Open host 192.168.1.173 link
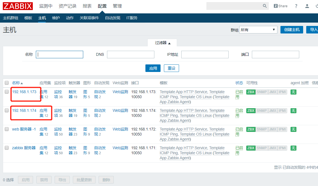This screenshot has height=186, width=318. 24,92
